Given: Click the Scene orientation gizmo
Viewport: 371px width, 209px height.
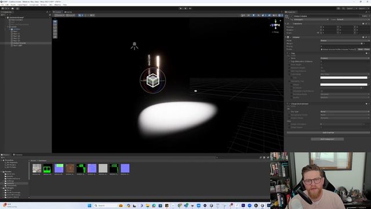Looking at the screenshot, I should coord(275,24).
